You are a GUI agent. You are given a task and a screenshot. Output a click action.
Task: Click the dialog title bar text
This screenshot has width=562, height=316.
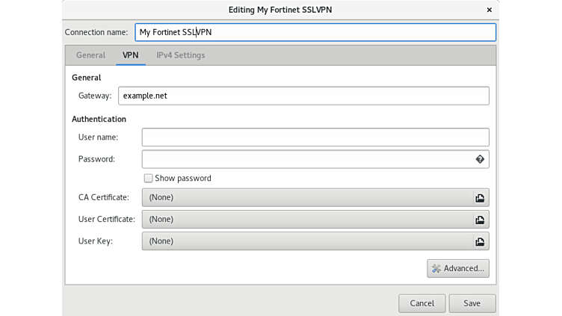tap(281, 10)
